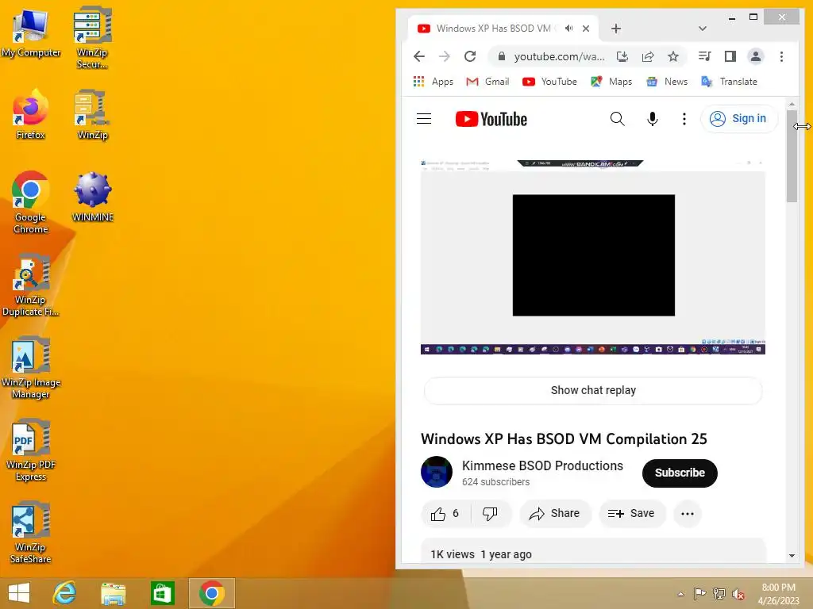Select WinZip Image Manager desktop icon
The width and height of the screenshot is (813, 609).
31,368
